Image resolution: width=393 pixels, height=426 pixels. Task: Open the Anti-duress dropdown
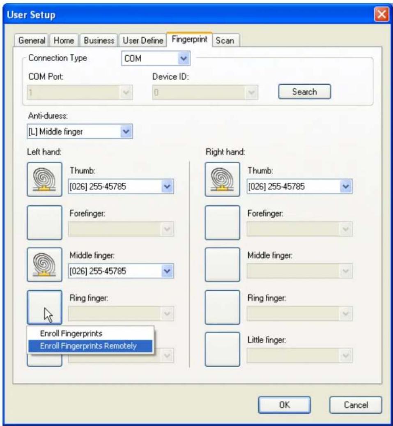click(80, 131)
